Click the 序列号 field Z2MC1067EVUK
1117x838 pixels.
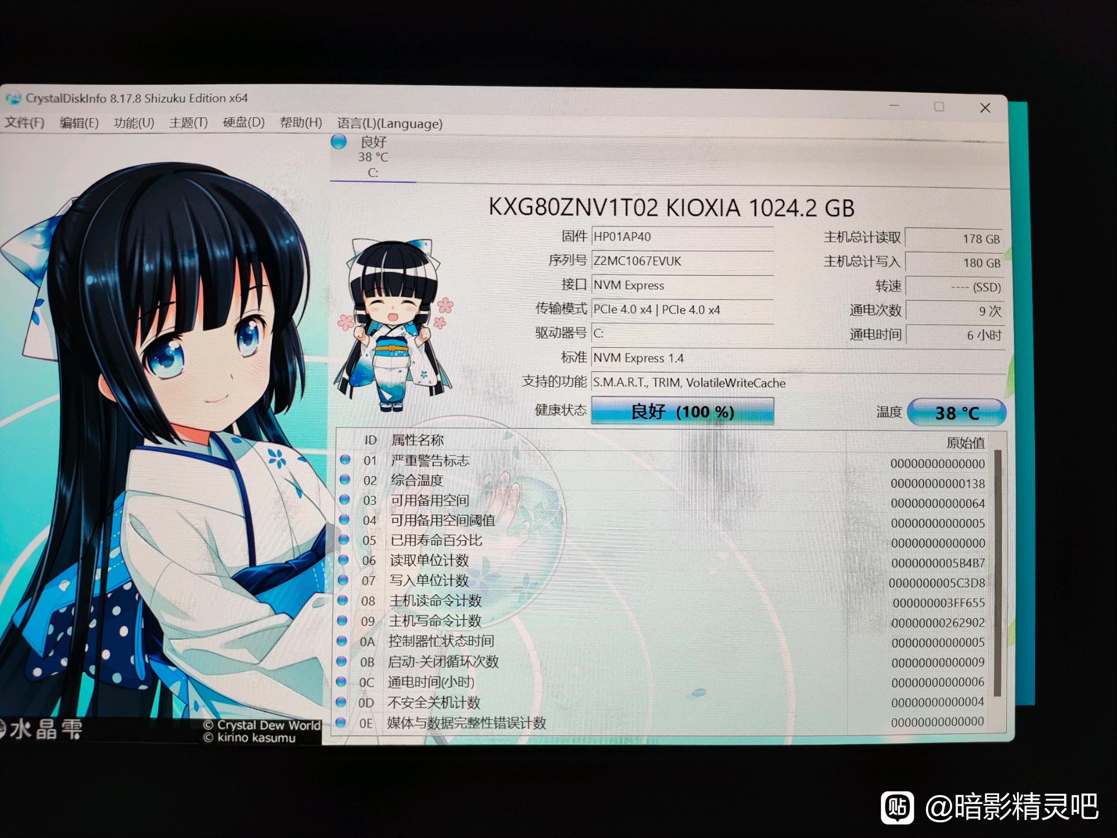click(x=682, y=261)
